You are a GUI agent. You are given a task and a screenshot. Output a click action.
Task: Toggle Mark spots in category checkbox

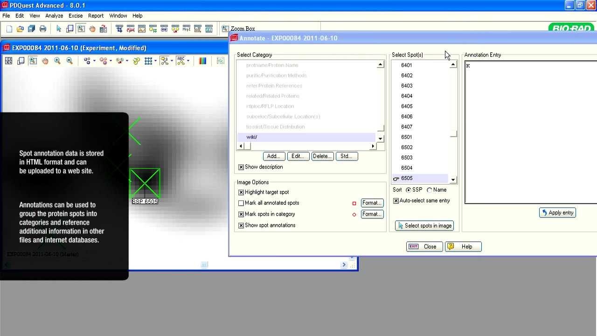241,214
